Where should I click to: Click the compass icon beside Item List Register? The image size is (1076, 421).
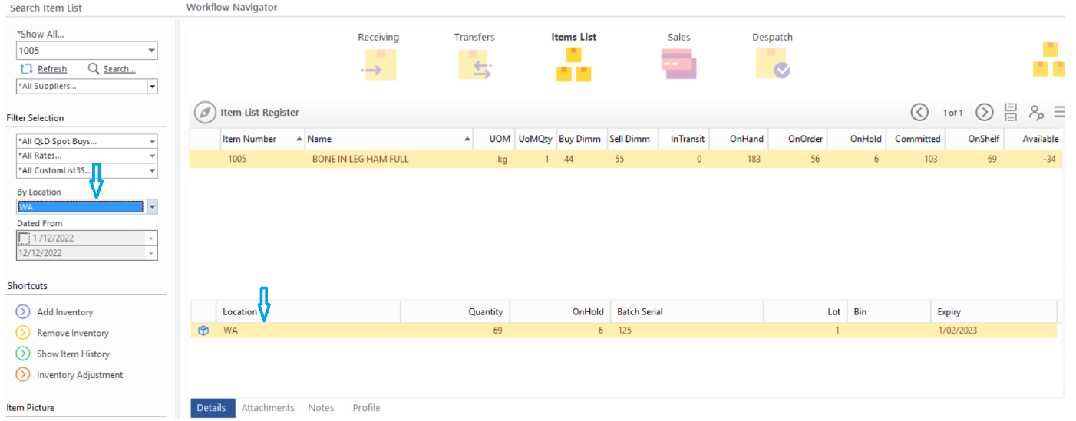point(205,113)
